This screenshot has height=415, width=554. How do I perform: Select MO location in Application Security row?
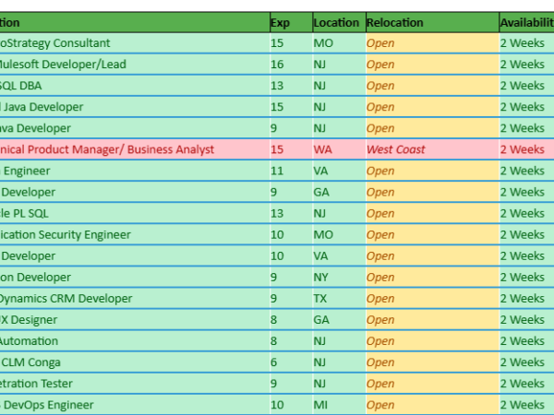pyautogui.click(x=339, y=234)
